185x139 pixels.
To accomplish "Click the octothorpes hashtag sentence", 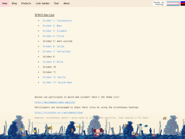I will 87,107.
